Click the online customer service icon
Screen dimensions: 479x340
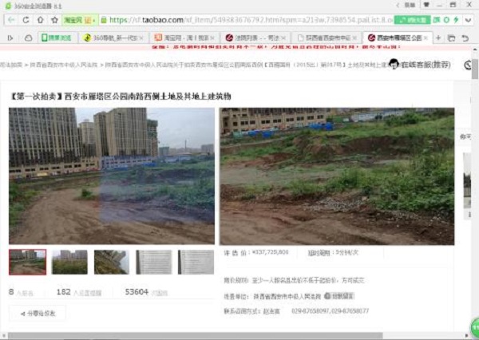394,64
